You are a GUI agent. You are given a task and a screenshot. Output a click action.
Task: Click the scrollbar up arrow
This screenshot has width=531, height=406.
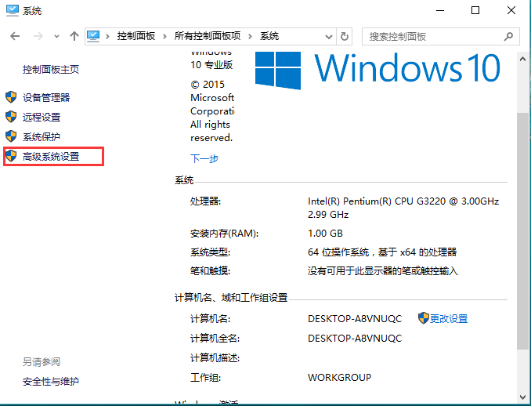pyautogui.click(x=522, y=59)
